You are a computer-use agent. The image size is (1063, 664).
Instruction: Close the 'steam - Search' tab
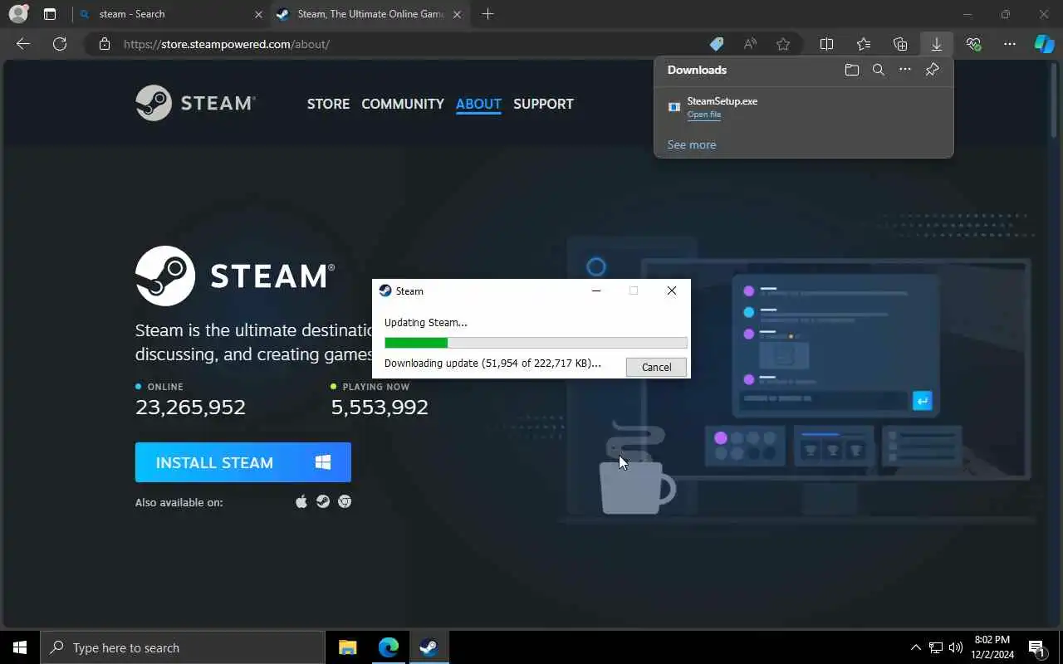(258, 14)
